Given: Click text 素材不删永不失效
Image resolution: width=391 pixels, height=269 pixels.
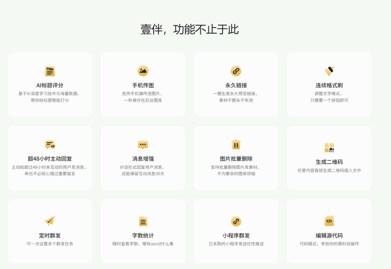Looking at the screenshot, I should click(236, 100).
